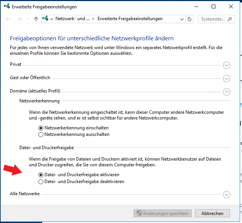This screenshot has width=242, height=223.
Task: Choose Datei- und Druckerfreigabe deaktivieren
Action: pyautogui.click(x=41, y=182)
